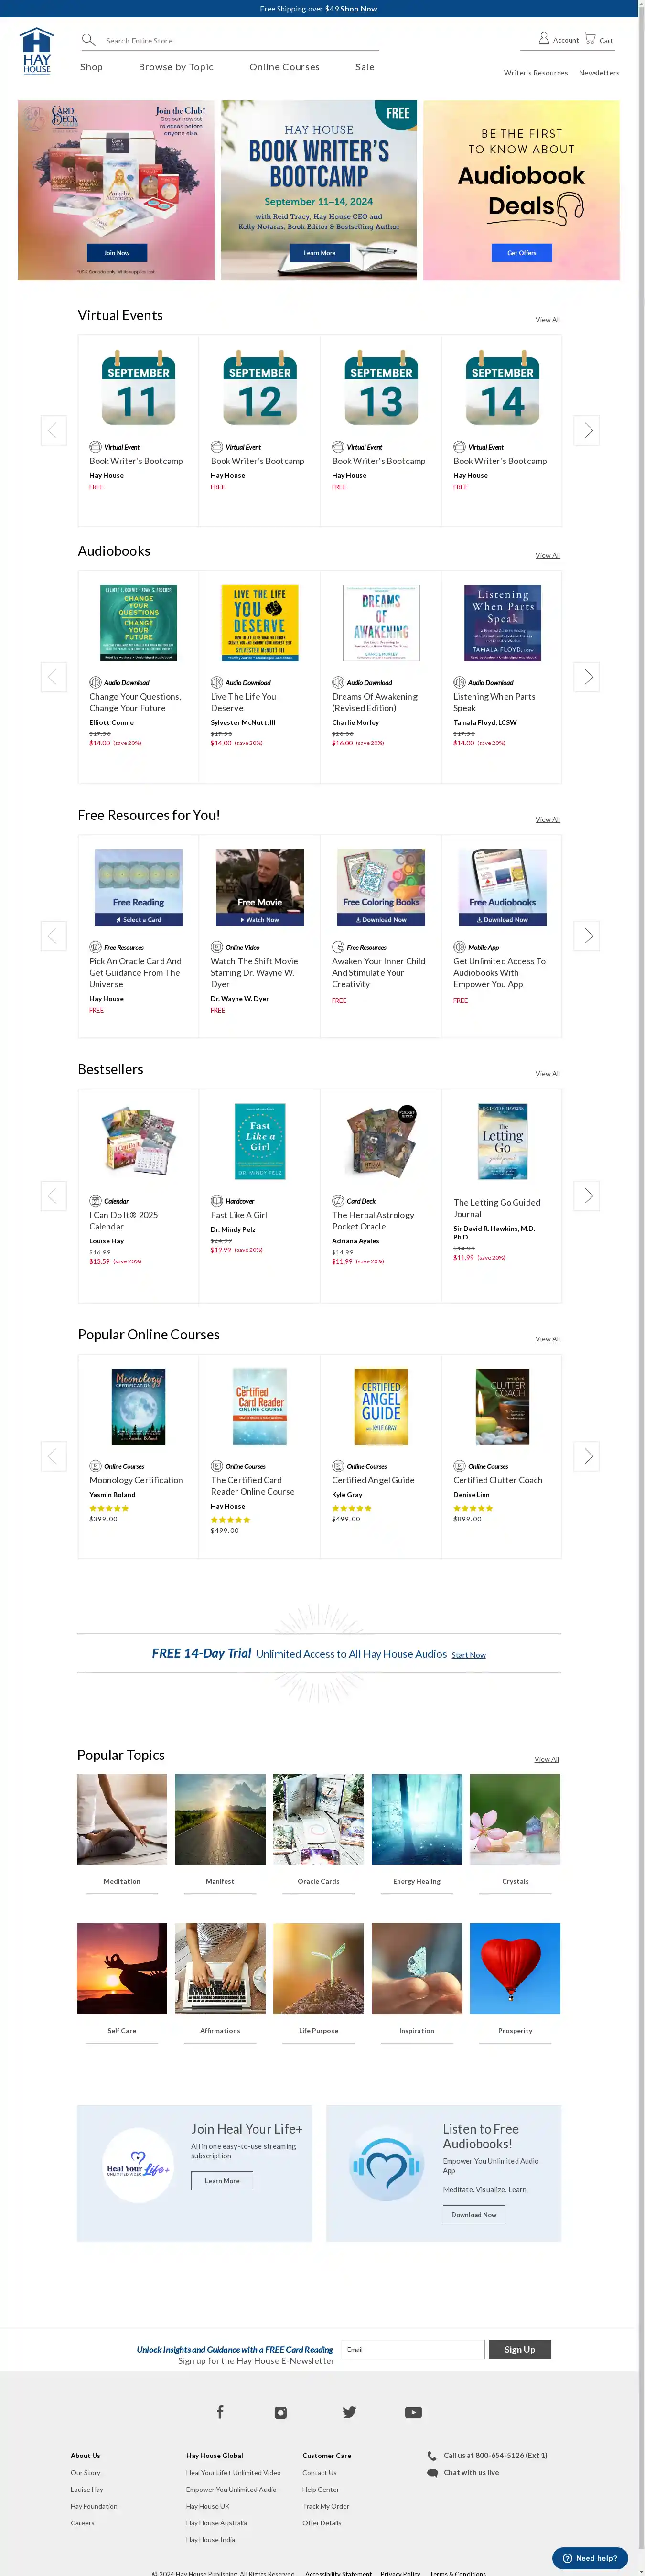Screen dimensions: 645x2576
Task: Click the Email input field
Action: (x=413, y=2349)
